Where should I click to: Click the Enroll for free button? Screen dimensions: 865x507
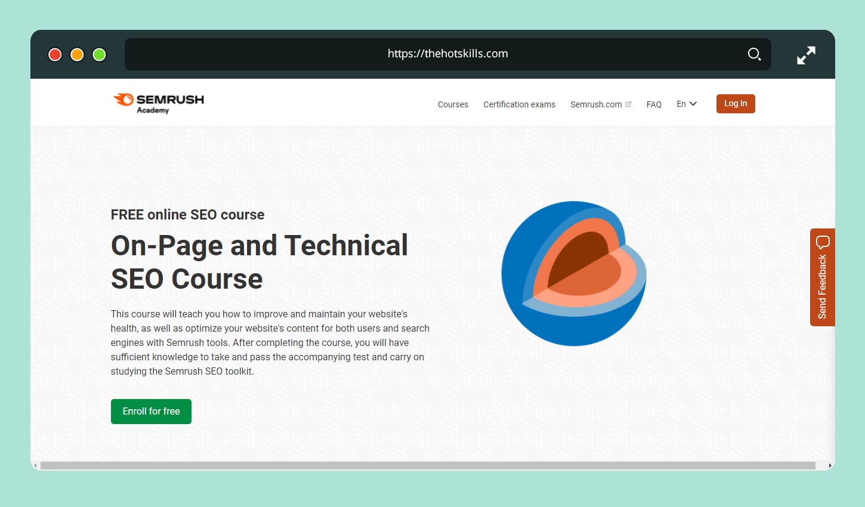click(151, 412)
